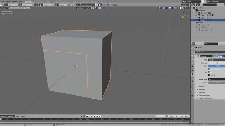The image size is (225, 126).
Task: Switch to the Modeling workspace tab
Action: pyautogui.click(x=36, y=2)
